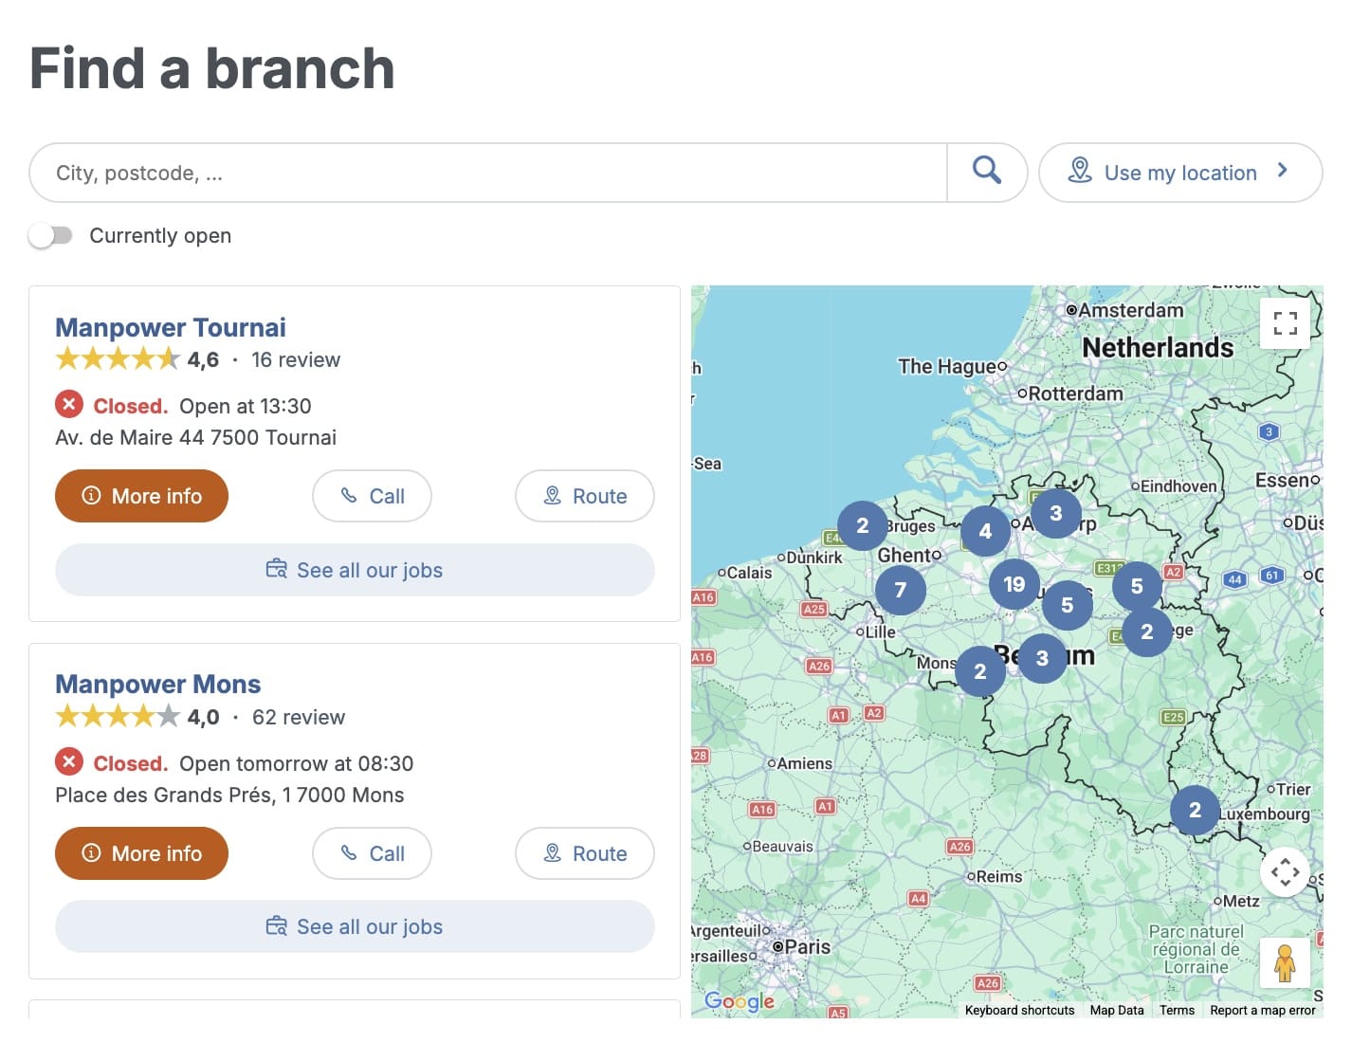Click the briefcase icon on Tournai's jobs button

(275, 569)
